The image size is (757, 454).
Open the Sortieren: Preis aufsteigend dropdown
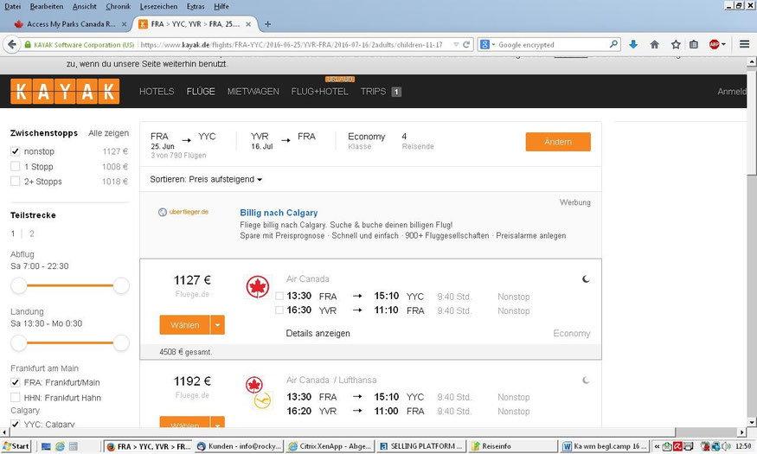pos(206,180)
